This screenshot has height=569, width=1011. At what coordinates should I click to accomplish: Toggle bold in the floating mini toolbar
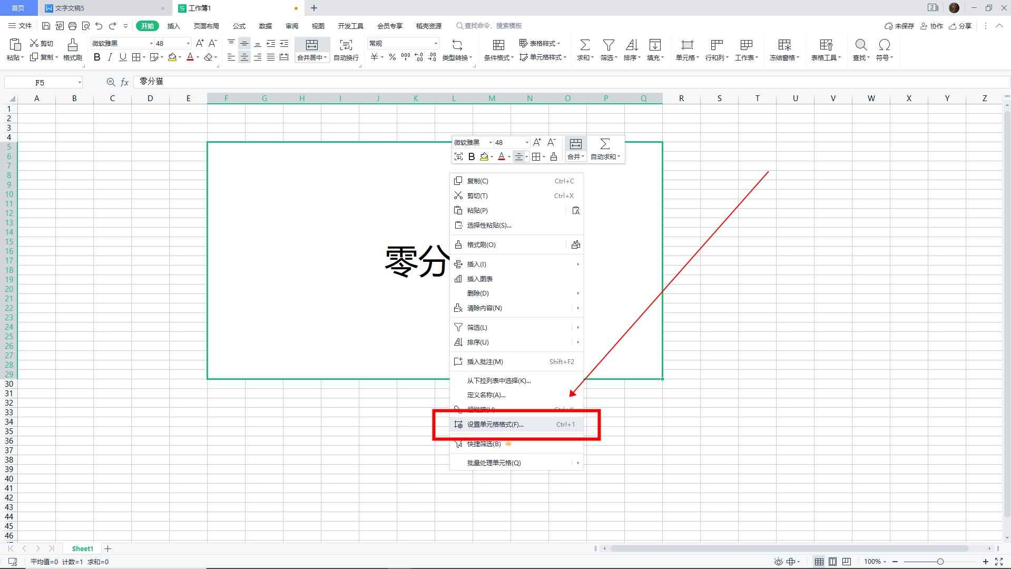tap(471, 156)
